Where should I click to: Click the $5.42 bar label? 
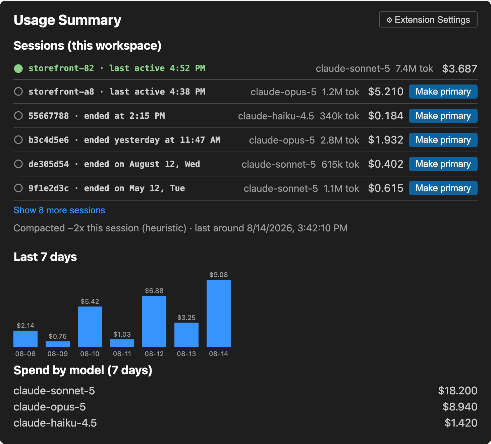pos(90,301)
